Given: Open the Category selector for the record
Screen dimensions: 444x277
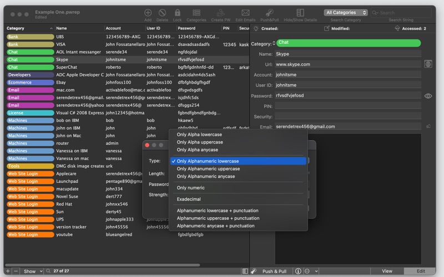Looking at the screenshot, I should (263, 43).
